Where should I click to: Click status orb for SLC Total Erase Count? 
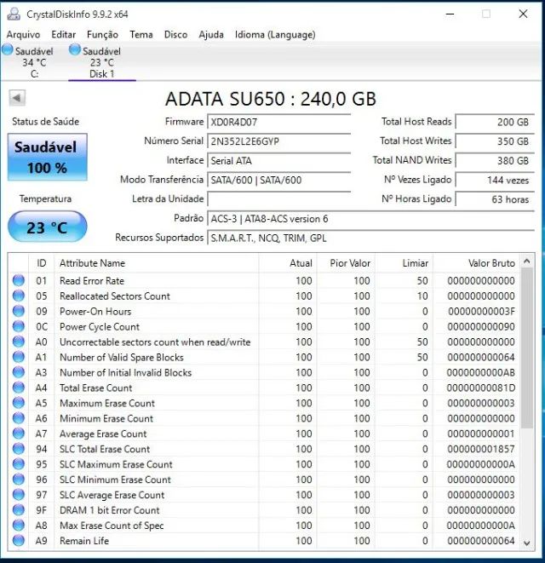19,449
